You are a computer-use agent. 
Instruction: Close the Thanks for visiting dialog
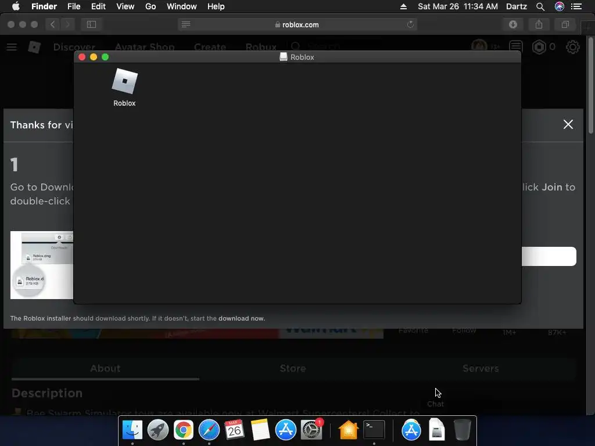coord(568,124)
